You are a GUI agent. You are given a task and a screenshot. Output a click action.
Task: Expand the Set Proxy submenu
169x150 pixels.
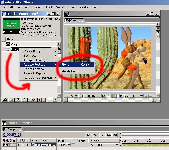[38, 56]
